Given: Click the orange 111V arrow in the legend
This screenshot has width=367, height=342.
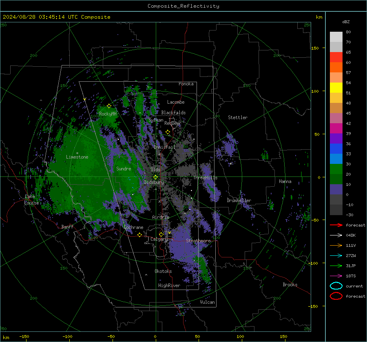Looking at the screenshot, I should [336, 245].
